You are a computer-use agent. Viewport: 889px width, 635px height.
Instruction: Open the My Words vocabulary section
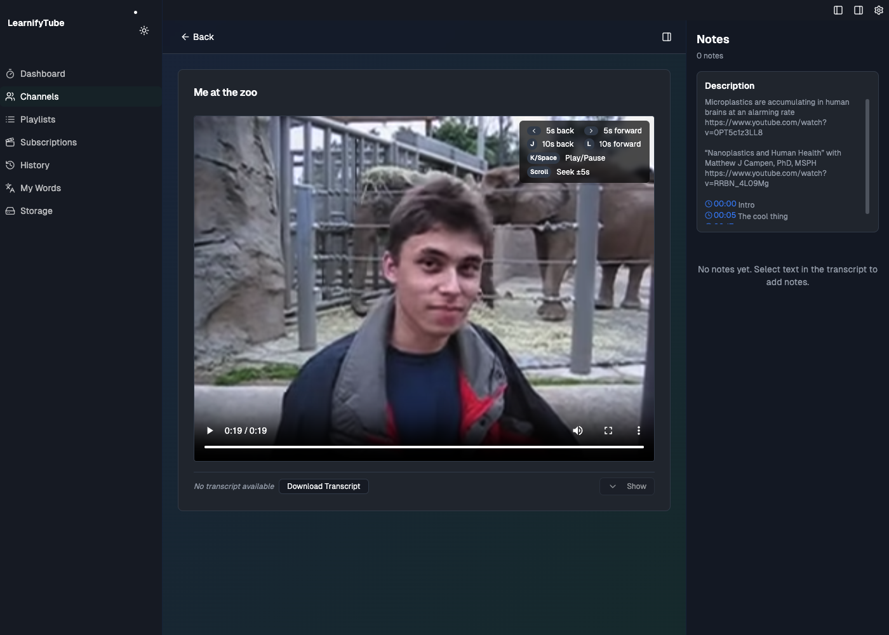(x=40, y=188)
